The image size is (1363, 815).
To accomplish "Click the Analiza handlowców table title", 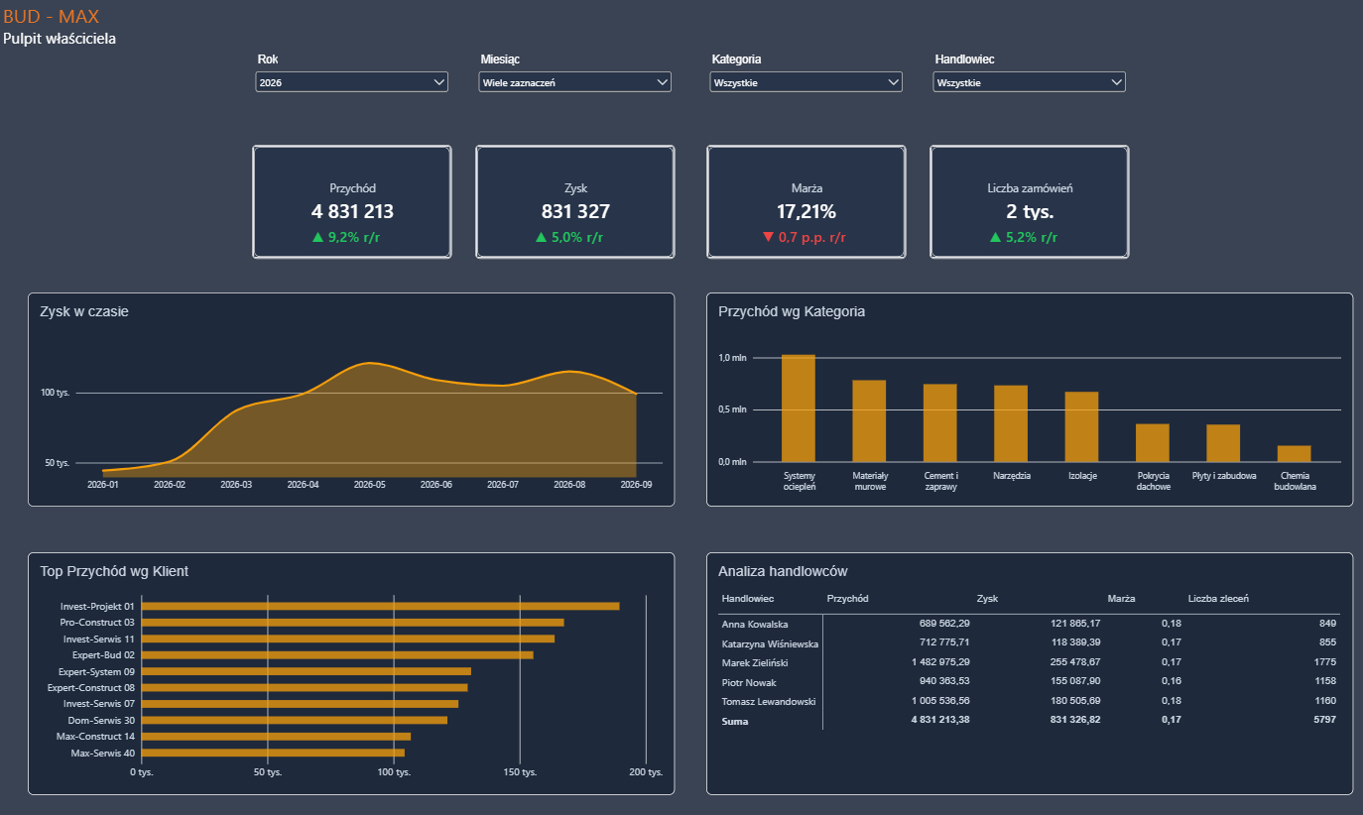I will click(783, 571).
